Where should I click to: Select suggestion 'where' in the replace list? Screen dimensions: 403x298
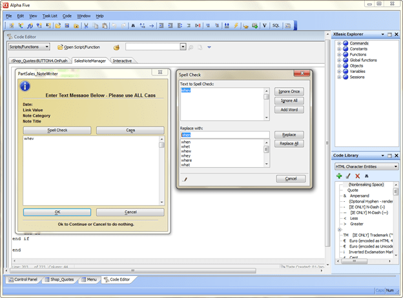[186, 160]
